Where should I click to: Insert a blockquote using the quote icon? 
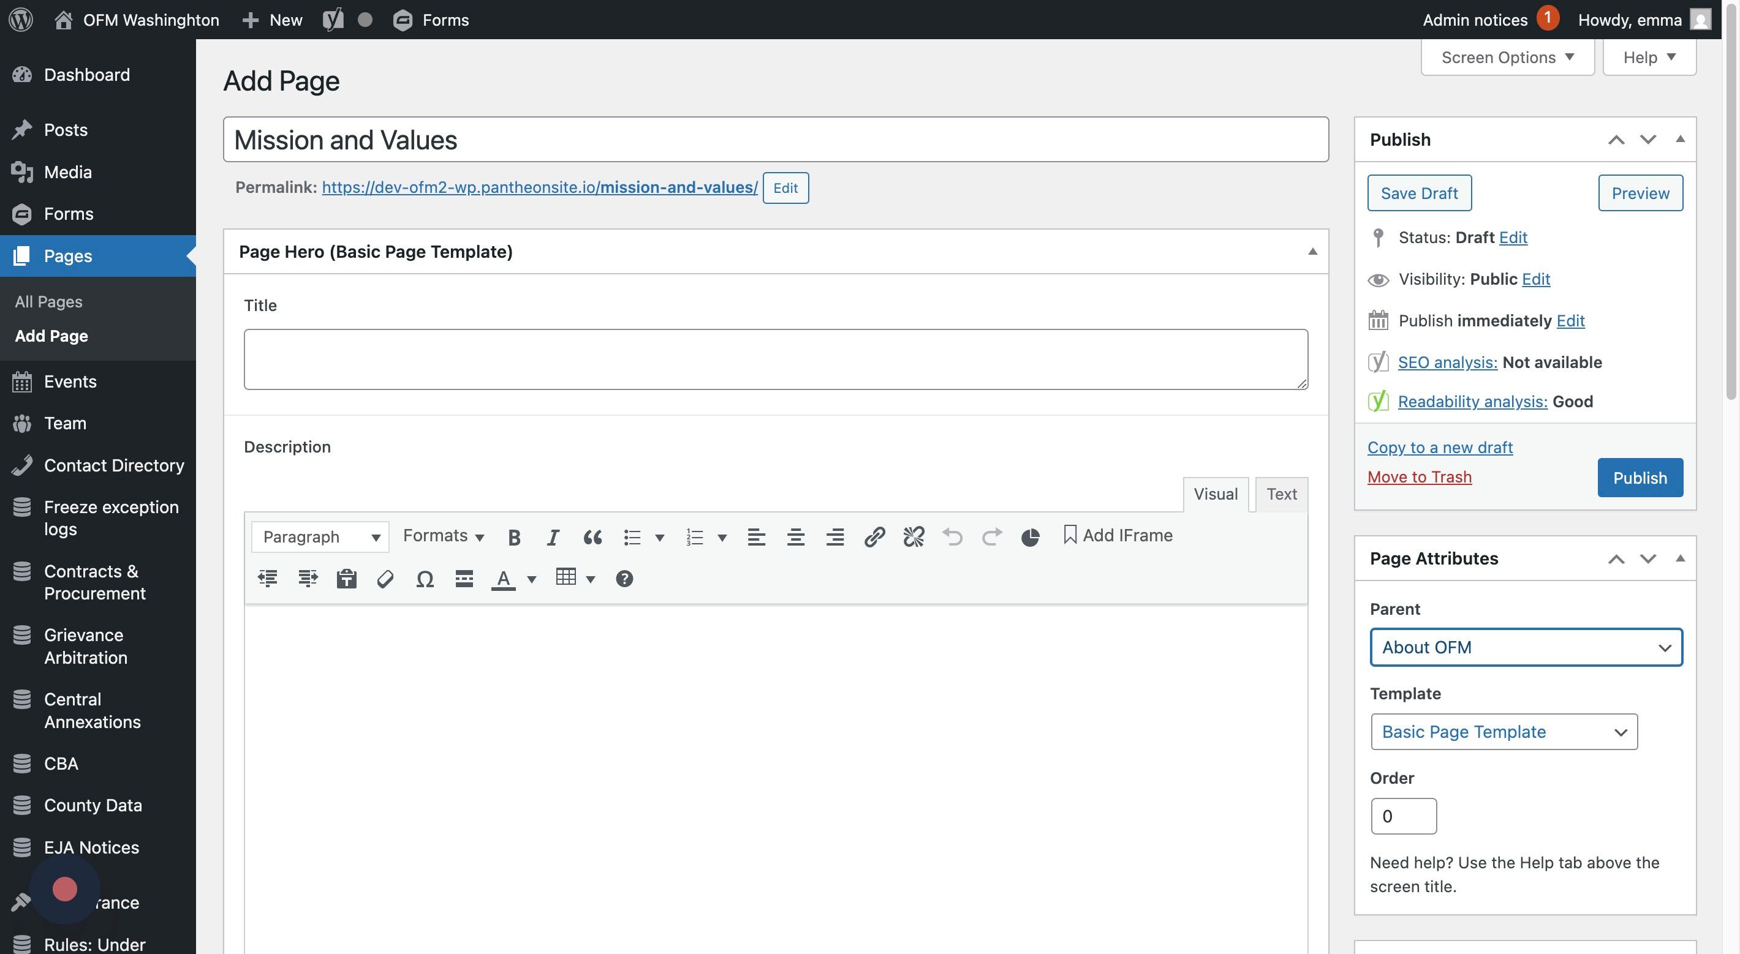tap(592, 537)
